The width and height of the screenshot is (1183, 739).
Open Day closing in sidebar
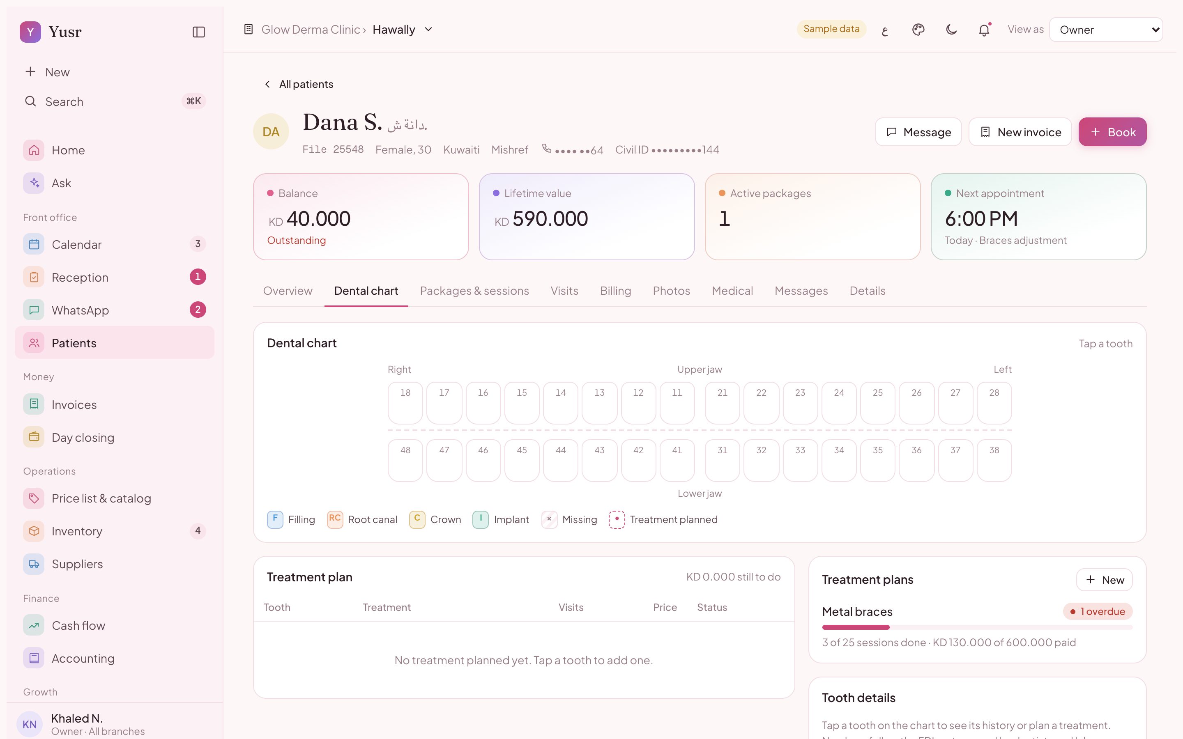[114, 437]
